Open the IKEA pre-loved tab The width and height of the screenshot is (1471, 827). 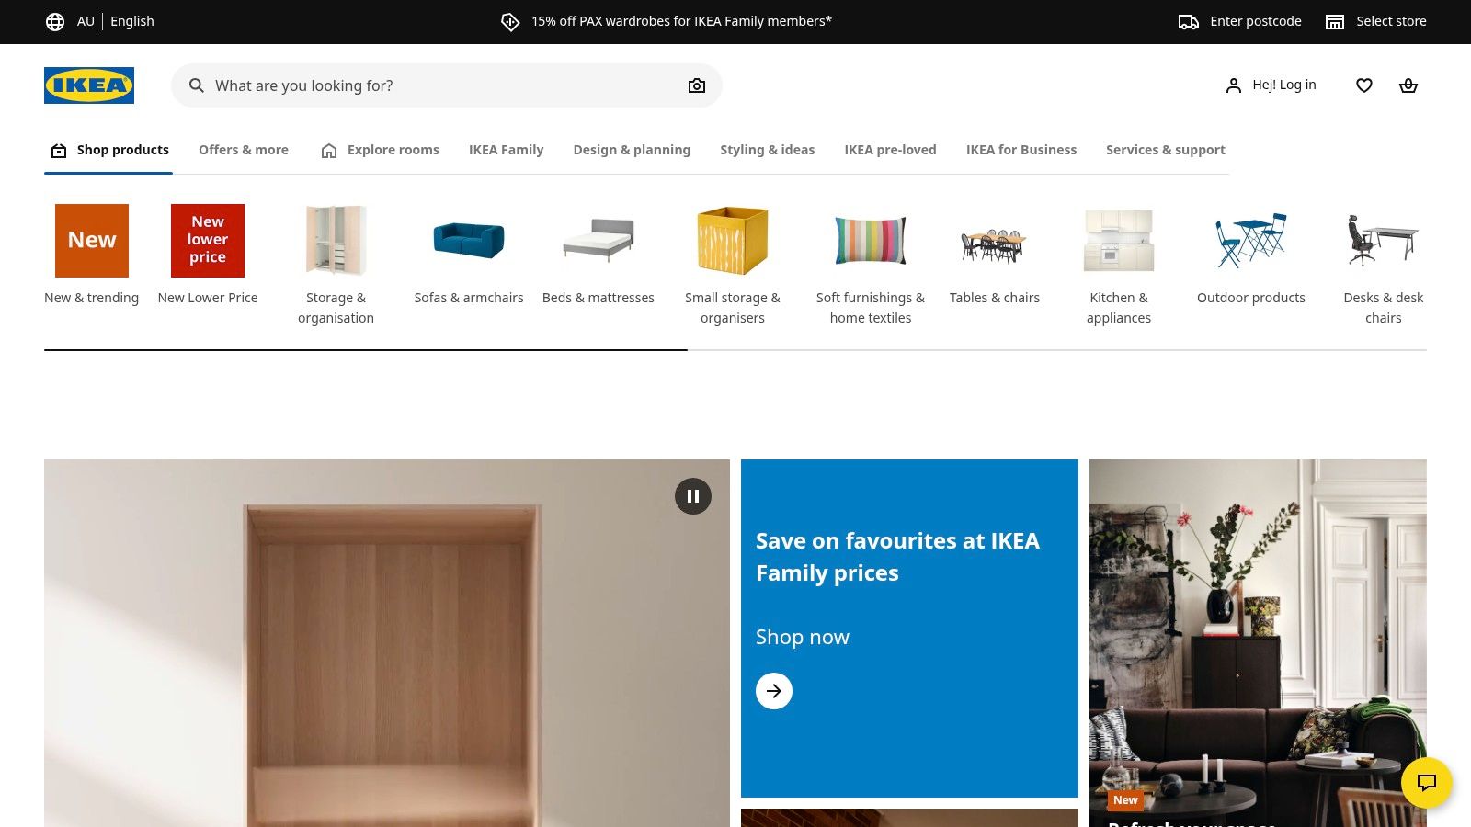click(x=891, y=150)
